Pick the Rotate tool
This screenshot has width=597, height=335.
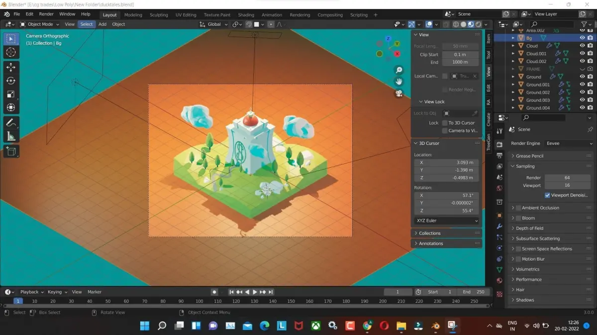(11, 80)
